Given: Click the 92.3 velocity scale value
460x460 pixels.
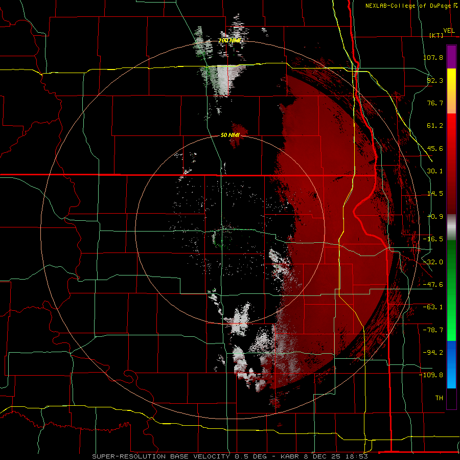Looking at the screenshot, I should click(x=435, y=80).
